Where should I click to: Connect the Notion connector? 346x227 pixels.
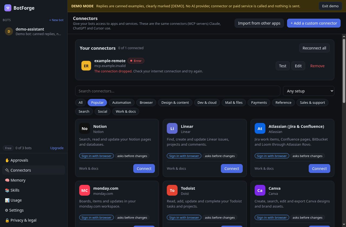(x=144, y=169)
